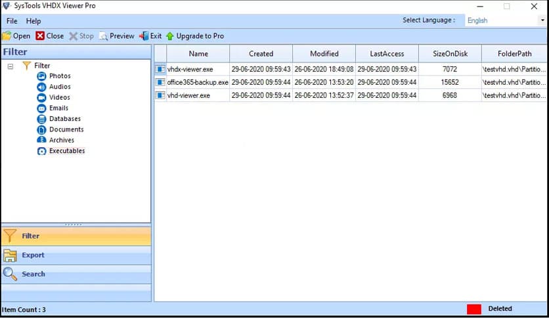Image resolution: width=549 pixels, height=318 pixels.
Task: Click modified date 26-06-2020 18:49:08
Action: pos(324,70)
